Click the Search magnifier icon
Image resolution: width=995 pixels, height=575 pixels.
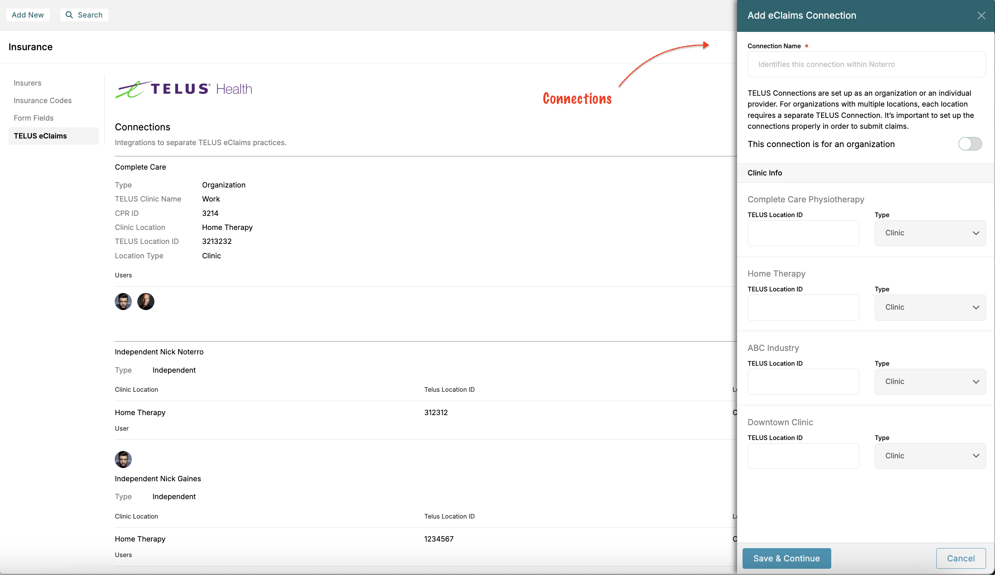click(69, 15)
